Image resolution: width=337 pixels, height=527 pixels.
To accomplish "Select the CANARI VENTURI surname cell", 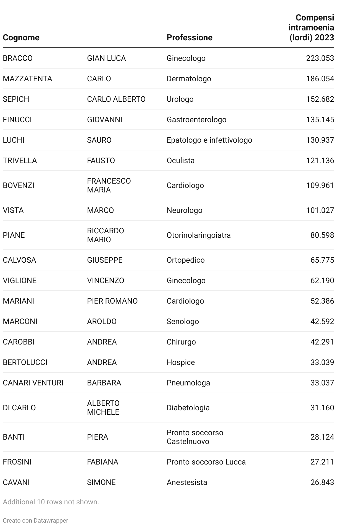I will (33, 383).
